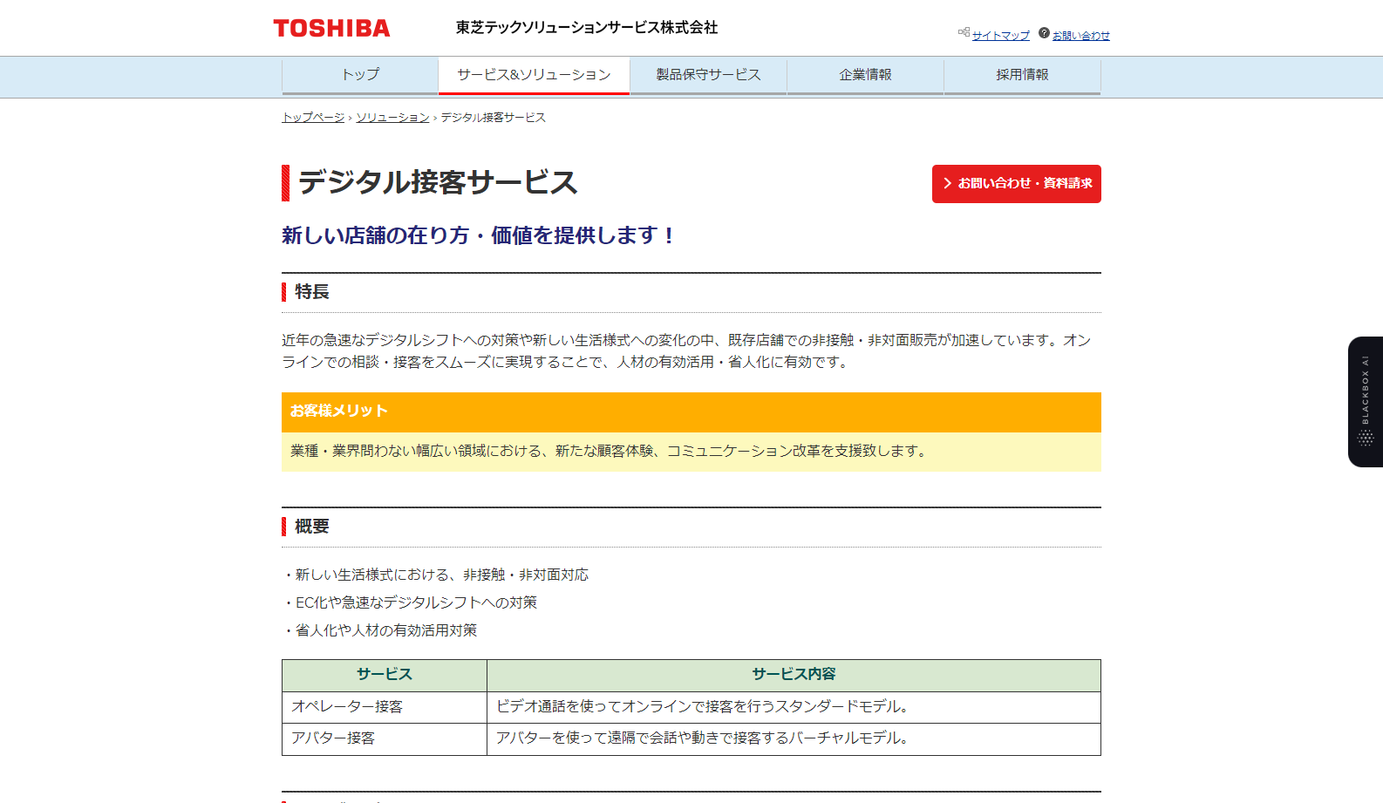This screenshot has width=1383, height=803.
Task: Click the デジタル接客サービス breadcrumb text
Action: (x=493, y=118)
